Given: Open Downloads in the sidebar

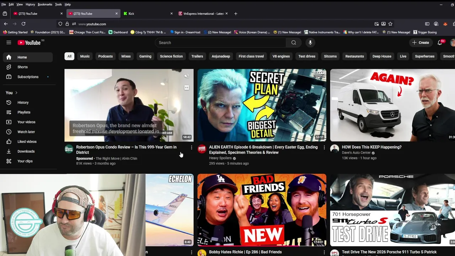Looking at the screenshot, I should click(x=28, y=151).
